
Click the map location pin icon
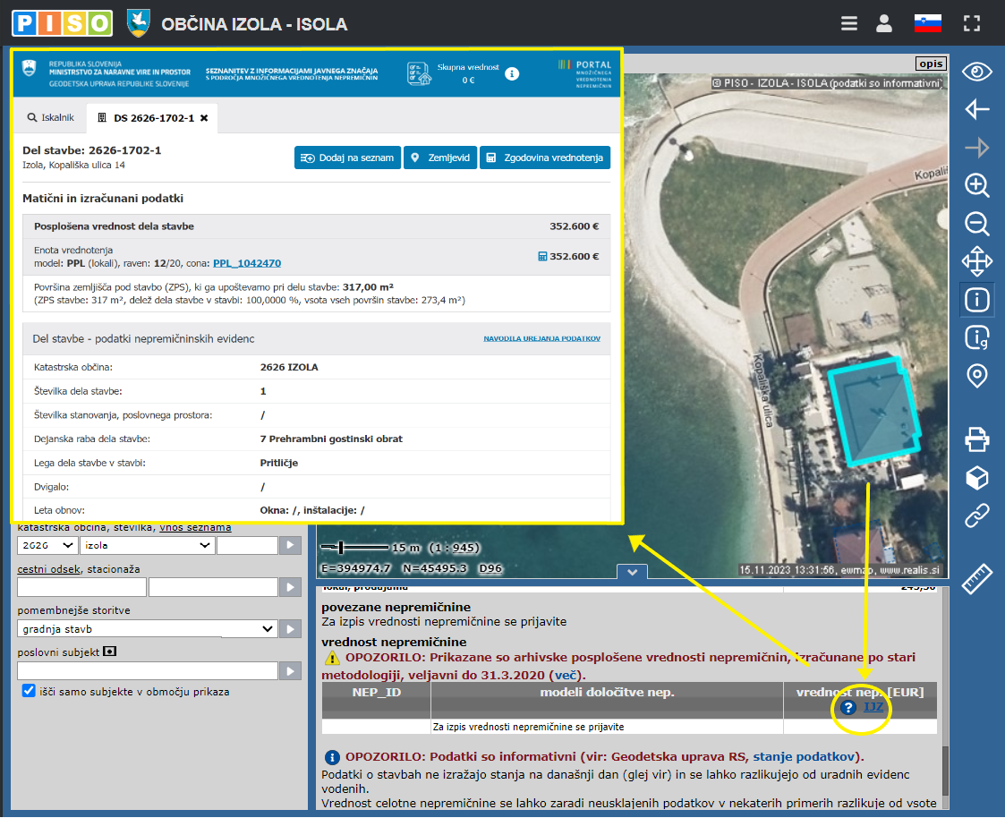[x=976, y=376]
